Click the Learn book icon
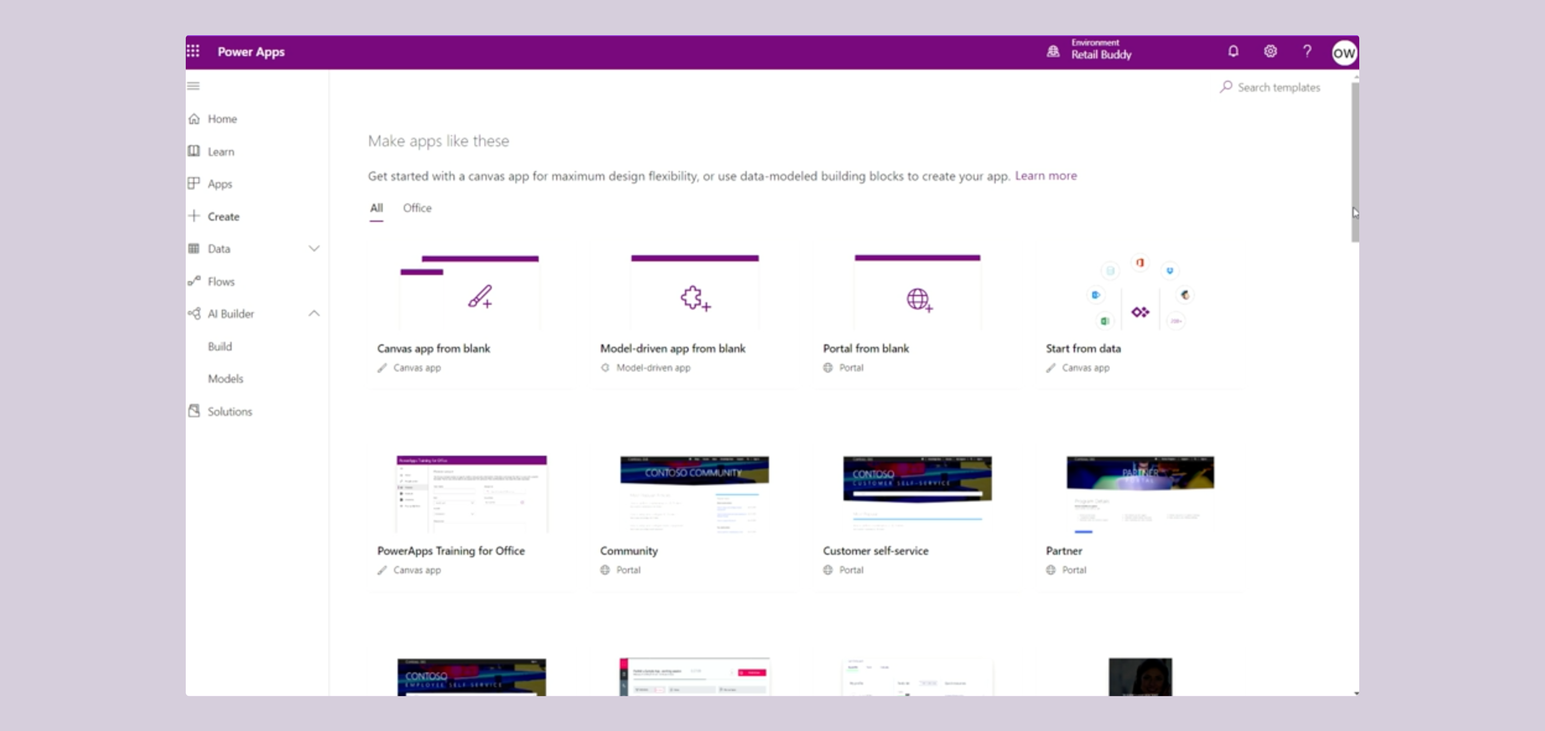Viewport: 1545px width, 731px height. [x=194, y=151]
